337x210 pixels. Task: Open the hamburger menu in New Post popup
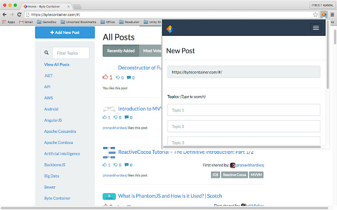316,28
